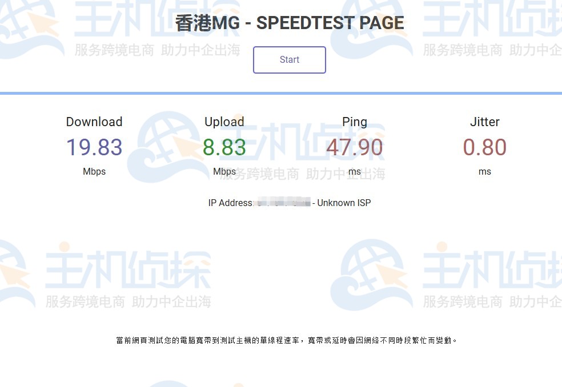This screenshot has width=562, height=387.
Task: Click the Upload value 8.83 Mbps
Action: (224, 147)
